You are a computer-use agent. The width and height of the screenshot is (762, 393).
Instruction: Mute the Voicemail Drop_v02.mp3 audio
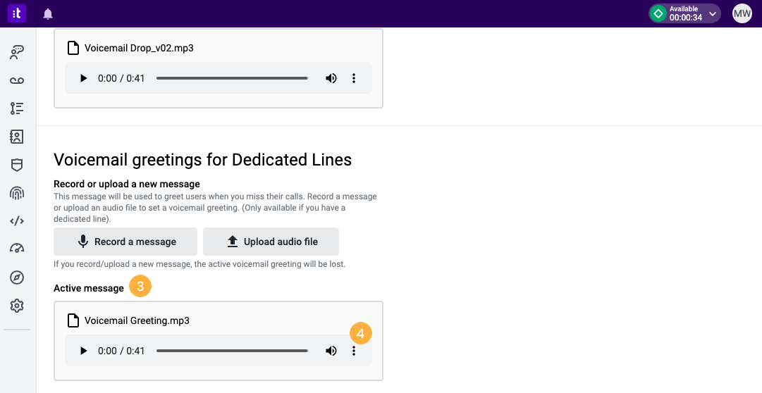click(x=331, y=78)
